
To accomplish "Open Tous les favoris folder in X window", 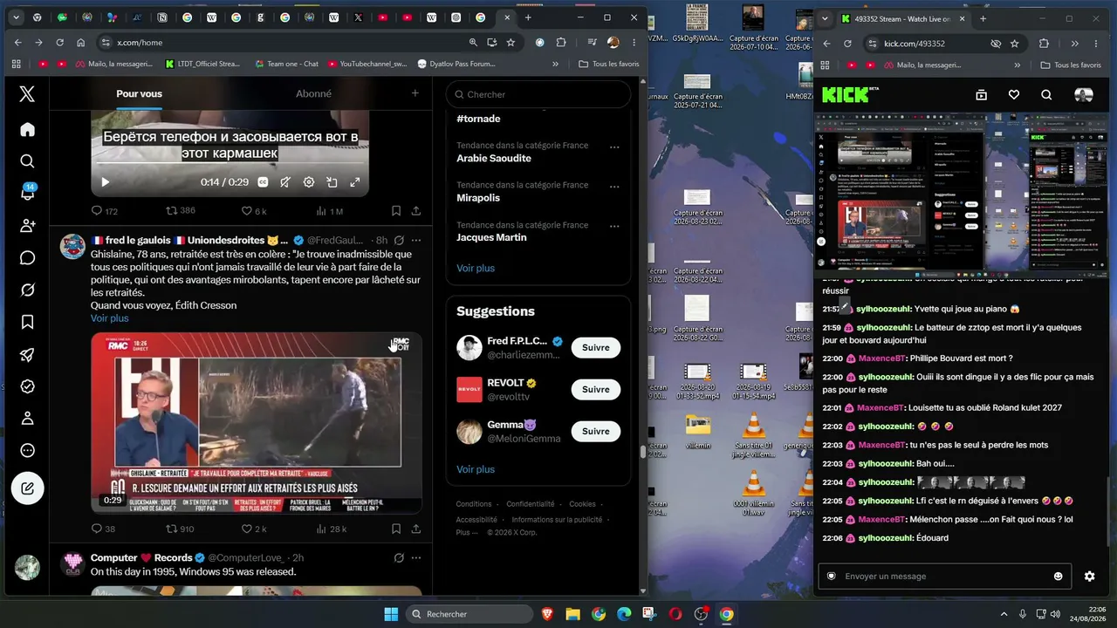I will click(x=609, y=64).
